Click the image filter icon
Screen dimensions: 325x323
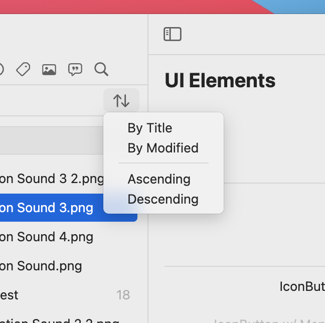(x=49, y=69)
